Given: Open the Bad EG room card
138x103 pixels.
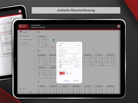Looking at the screenshot, I should click(x=99, y=90).
